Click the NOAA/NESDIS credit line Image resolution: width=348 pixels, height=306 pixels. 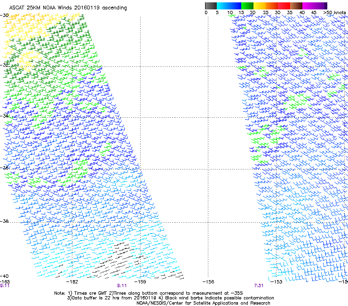coord(203,303)
